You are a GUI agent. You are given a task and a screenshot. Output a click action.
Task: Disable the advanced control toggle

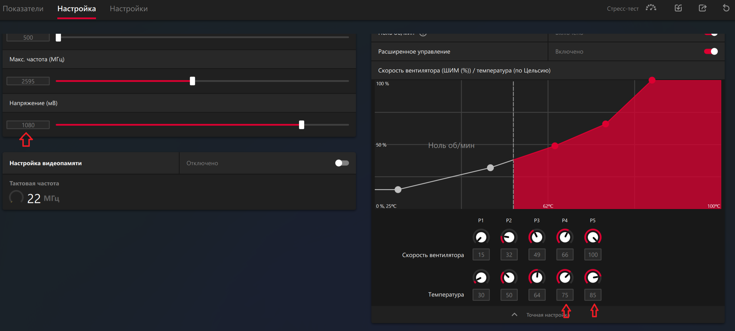711,51
